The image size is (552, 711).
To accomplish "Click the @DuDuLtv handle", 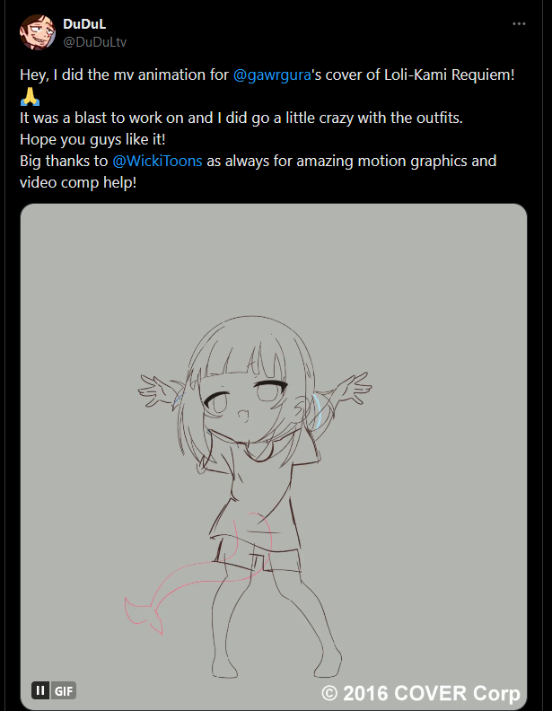I will (x=95, y=41).
